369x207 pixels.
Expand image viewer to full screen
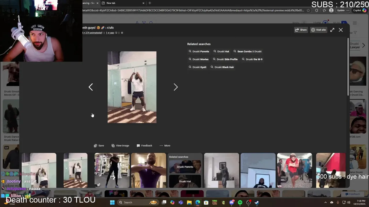[x=332, y=30]
